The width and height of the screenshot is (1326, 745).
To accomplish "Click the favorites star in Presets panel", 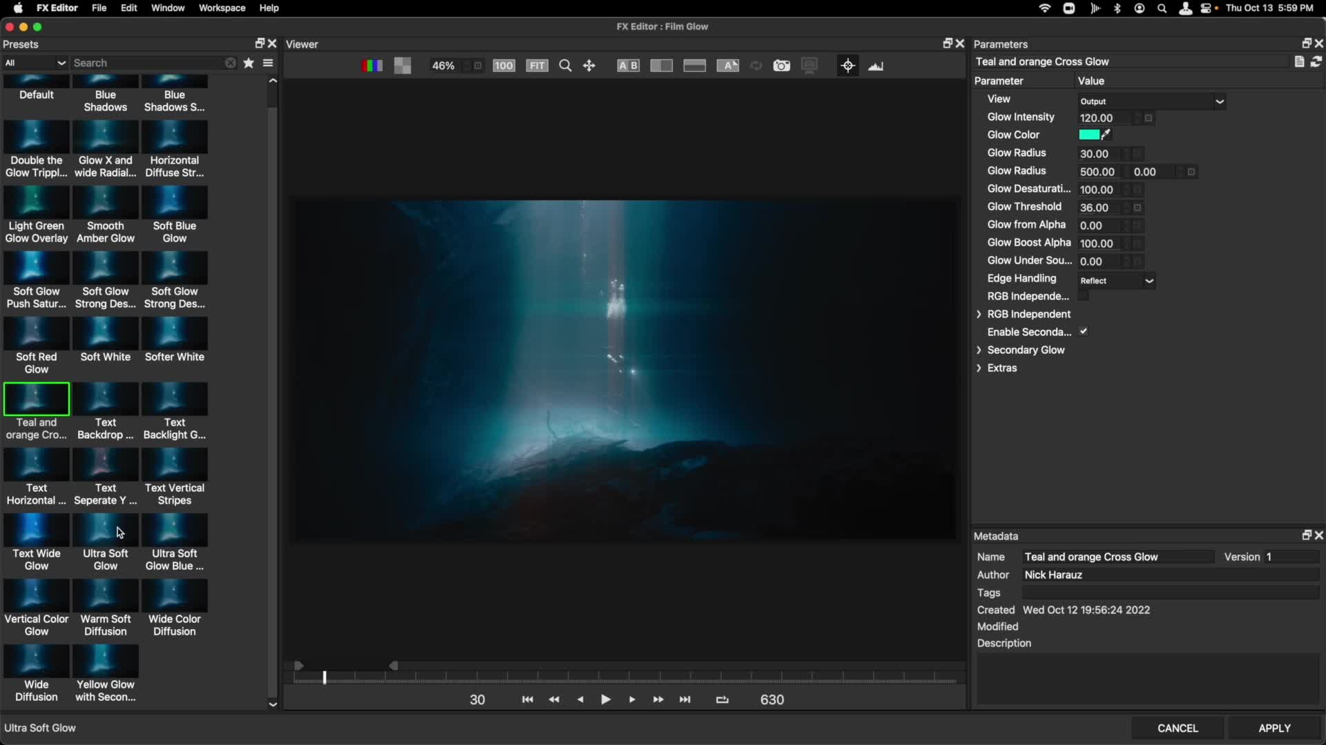I will click(249, 63).
